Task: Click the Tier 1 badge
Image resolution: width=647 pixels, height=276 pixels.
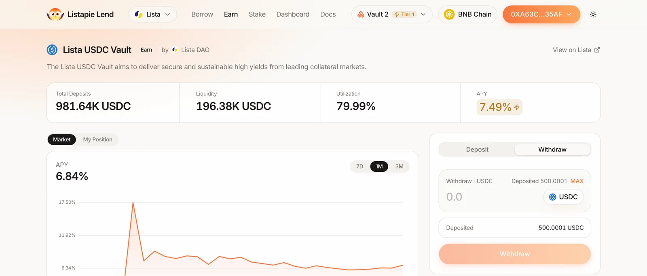Action: click(404, 15)
